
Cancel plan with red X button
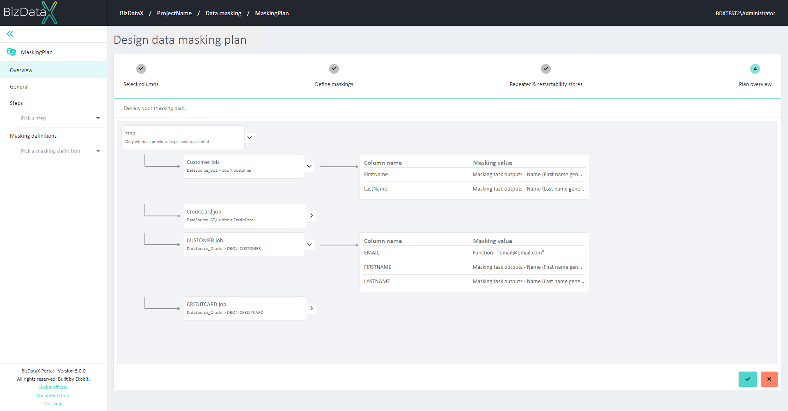coord(769,379)
